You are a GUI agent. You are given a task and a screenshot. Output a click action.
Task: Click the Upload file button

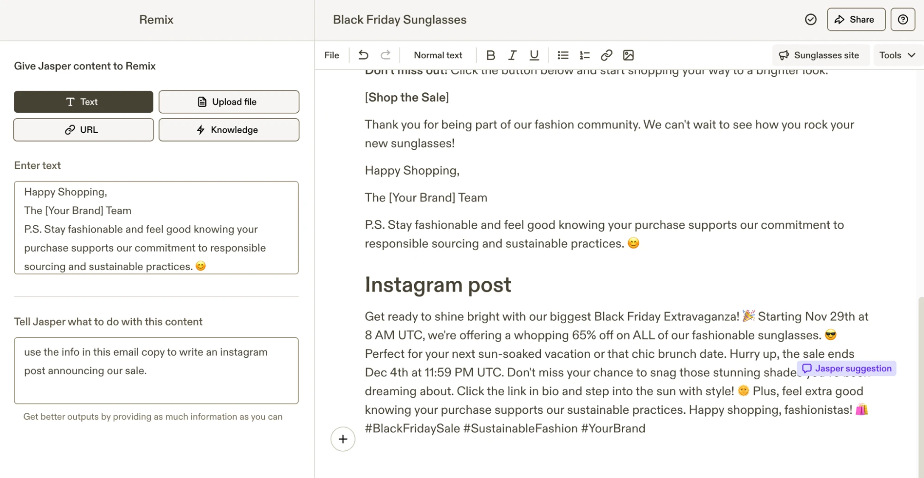click(229, 102)
